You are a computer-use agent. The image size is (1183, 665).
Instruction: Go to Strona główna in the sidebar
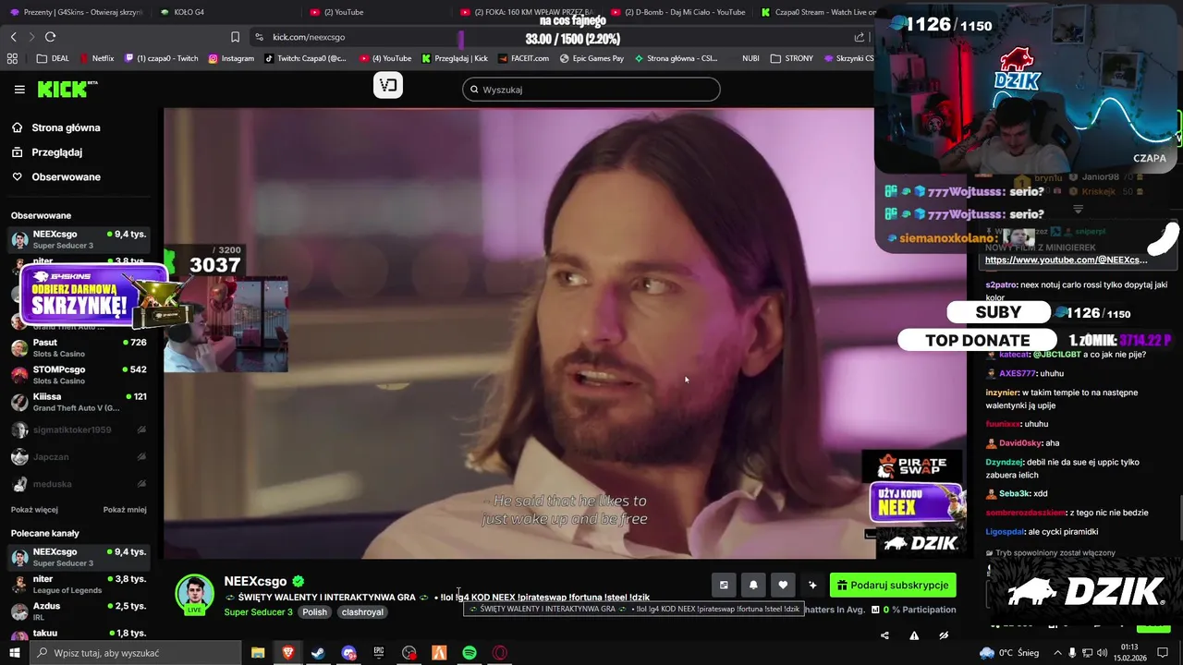coord(55,127)
